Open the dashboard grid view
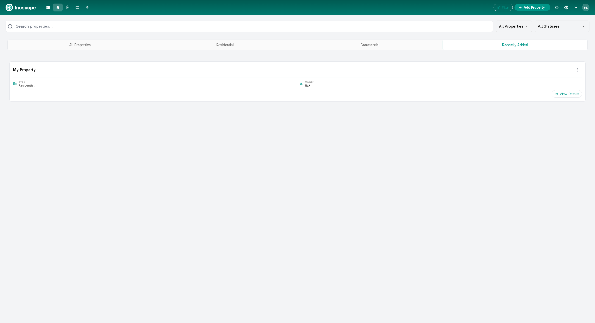Viewport: 595px width, 323px height. pyautogui.click(x=48, y=7)
